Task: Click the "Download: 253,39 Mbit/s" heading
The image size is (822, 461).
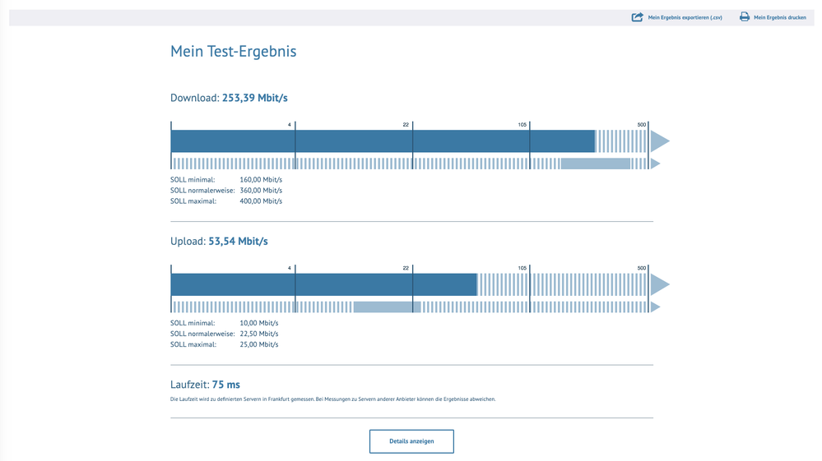Action: coord(229,98)
